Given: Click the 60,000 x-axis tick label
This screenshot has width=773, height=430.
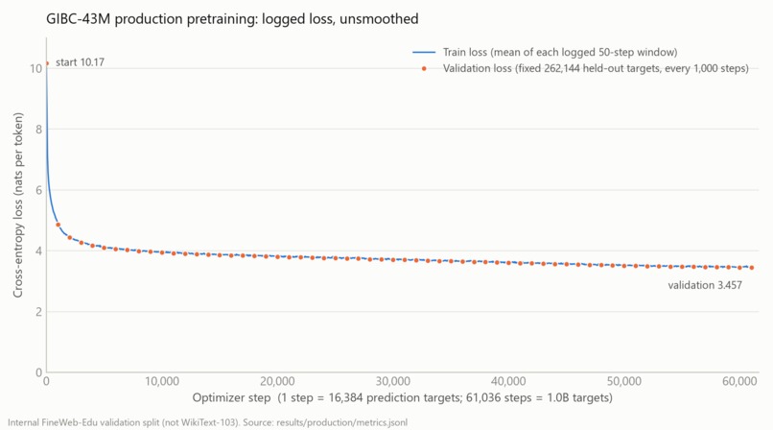Looking at the screenshot, I should coord(739,381).
